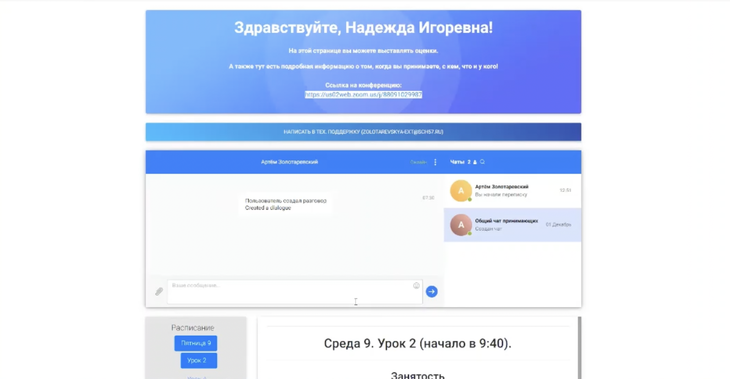Click the 12:51 chat timestamp
This screenshot has height=379, width=730.
tap(565, 190)
